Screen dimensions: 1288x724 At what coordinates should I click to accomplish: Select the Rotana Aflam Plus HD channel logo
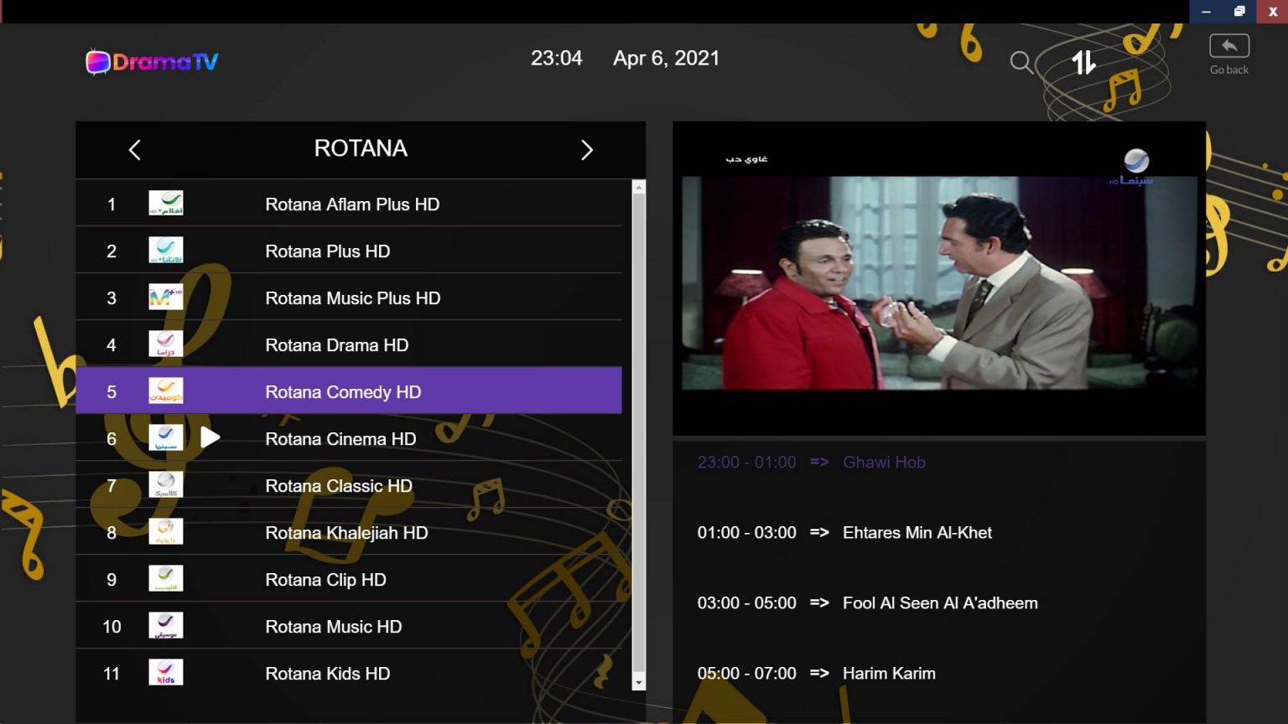[x=165, y=203]
